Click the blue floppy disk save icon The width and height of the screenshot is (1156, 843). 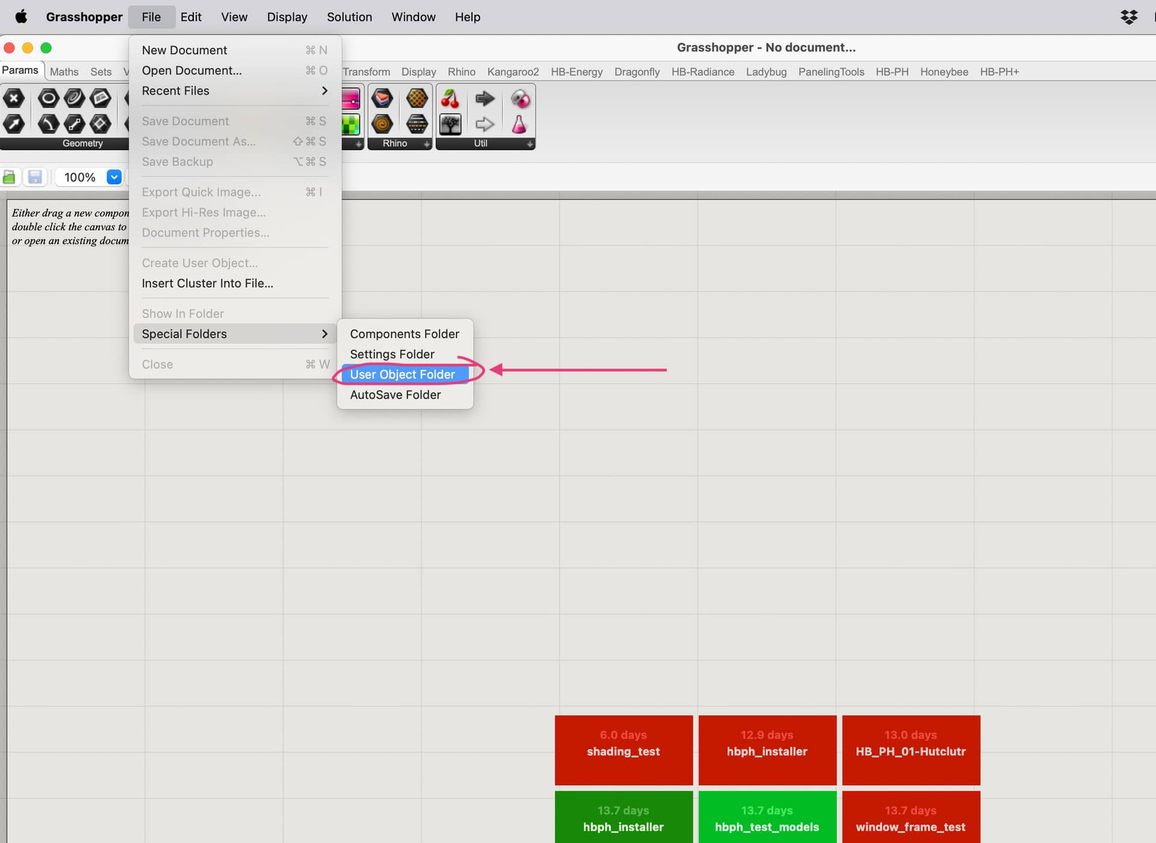(x=35, y=177)
